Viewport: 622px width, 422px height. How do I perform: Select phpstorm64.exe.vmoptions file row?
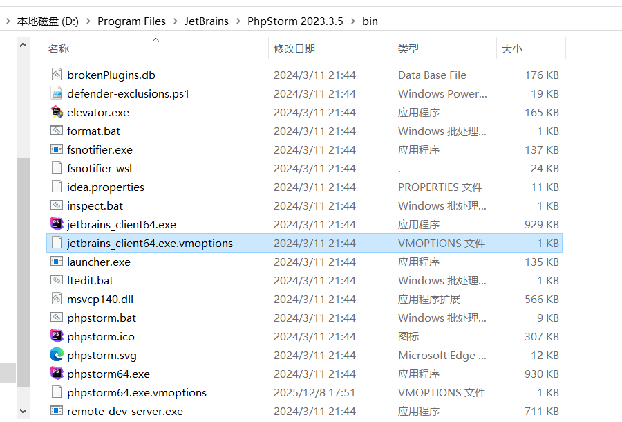[x=137, y=392]
